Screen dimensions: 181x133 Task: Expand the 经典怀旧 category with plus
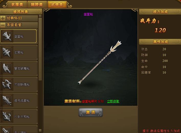point(3,18)
